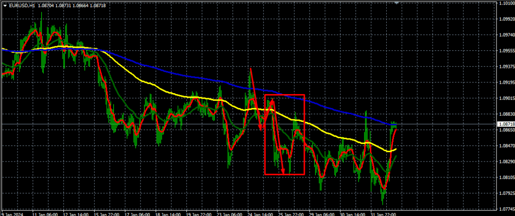Click the one-click trading arrow beside EURUSD,H1
Image resolution: width=515 pixels, height=216 pixels.
(x=5, y=5)
